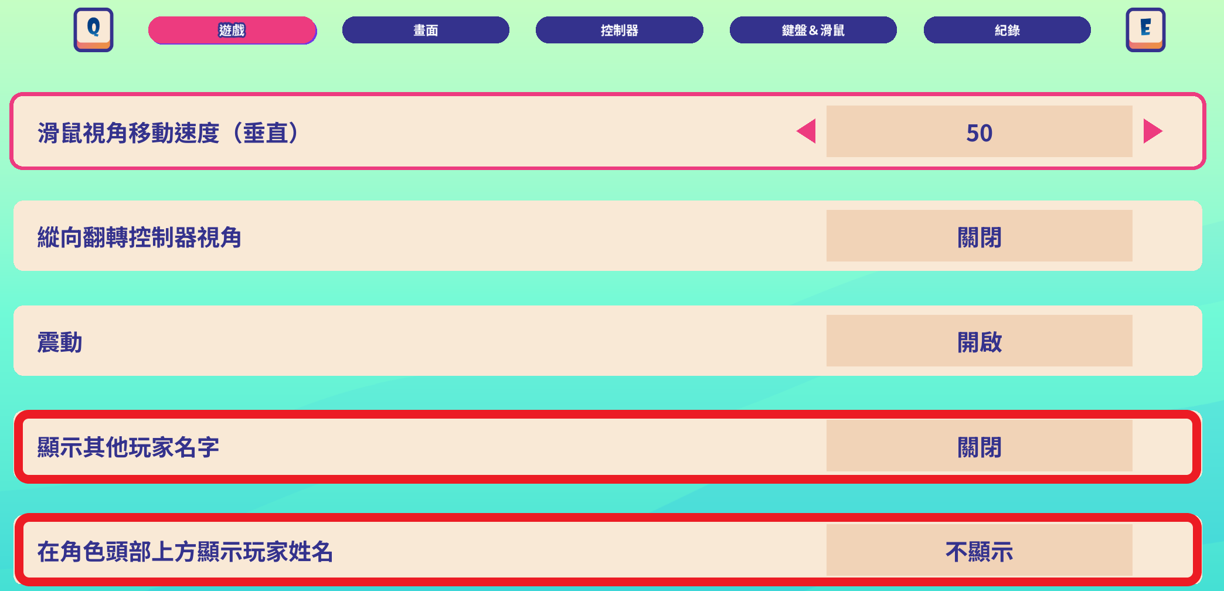Switch to the 控制器 tab
Image resolution: width=1224 pixels, height=591 pixels.
[620, 30]
